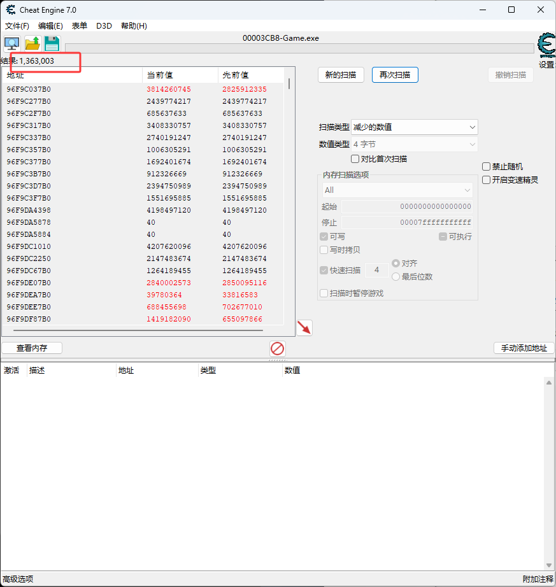Open the 表单 menu
The height and width of the screenshot is (587, 556).
80,26
